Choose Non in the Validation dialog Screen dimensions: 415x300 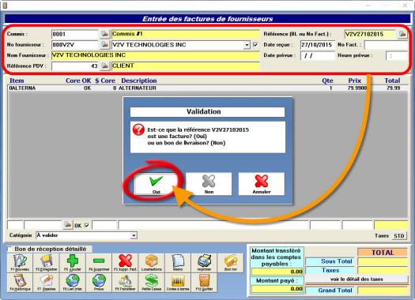[209, 184]
